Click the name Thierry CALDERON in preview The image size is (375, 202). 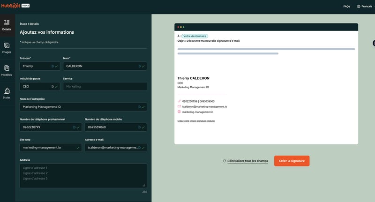click(193, 78)
